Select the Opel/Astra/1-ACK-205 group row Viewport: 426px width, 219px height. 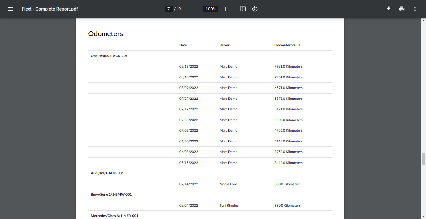point(210,56)
